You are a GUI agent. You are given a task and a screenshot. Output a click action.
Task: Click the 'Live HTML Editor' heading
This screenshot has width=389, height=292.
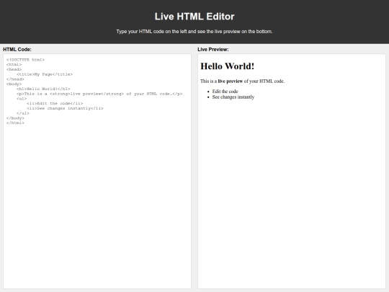(x=194, y=17)
